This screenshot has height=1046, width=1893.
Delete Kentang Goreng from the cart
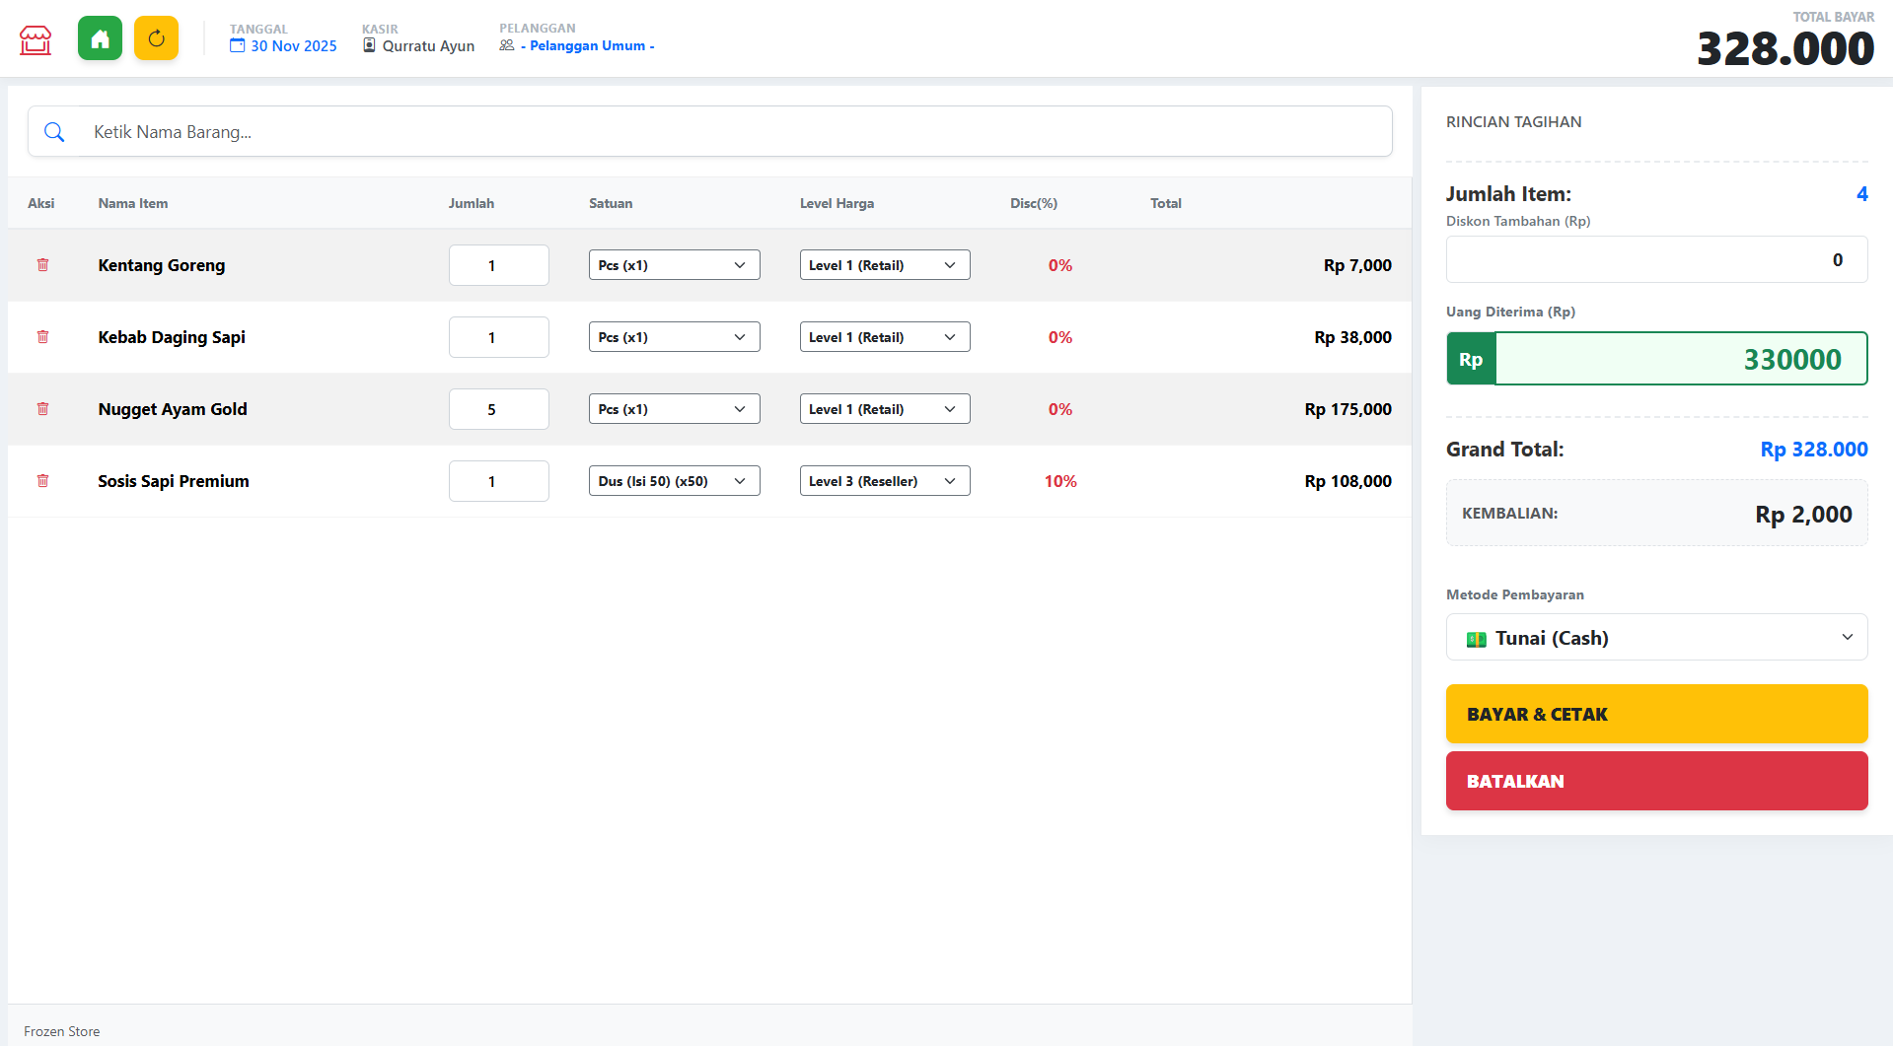click(x=42, y=265)
